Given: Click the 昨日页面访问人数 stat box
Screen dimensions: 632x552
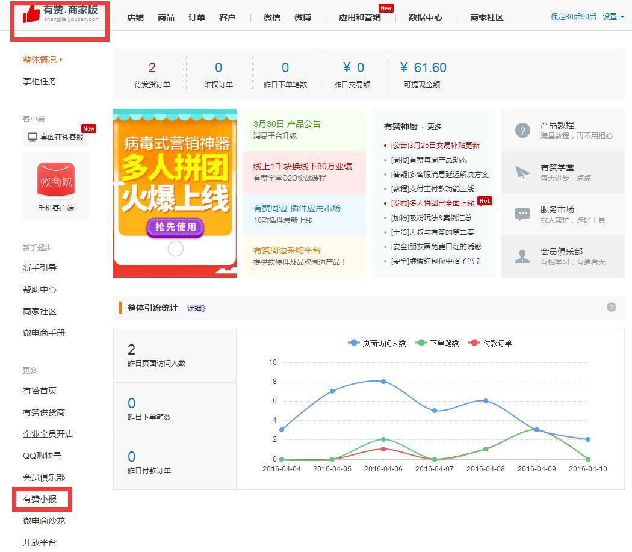Looking at the screenshot, I should [x=175, y=356].
